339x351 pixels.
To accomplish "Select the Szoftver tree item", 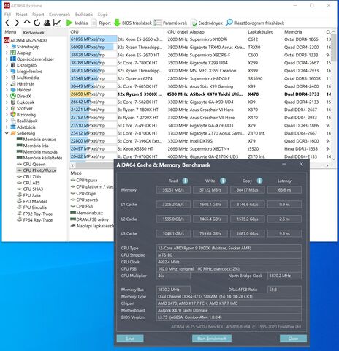I will tap(21, 108).
